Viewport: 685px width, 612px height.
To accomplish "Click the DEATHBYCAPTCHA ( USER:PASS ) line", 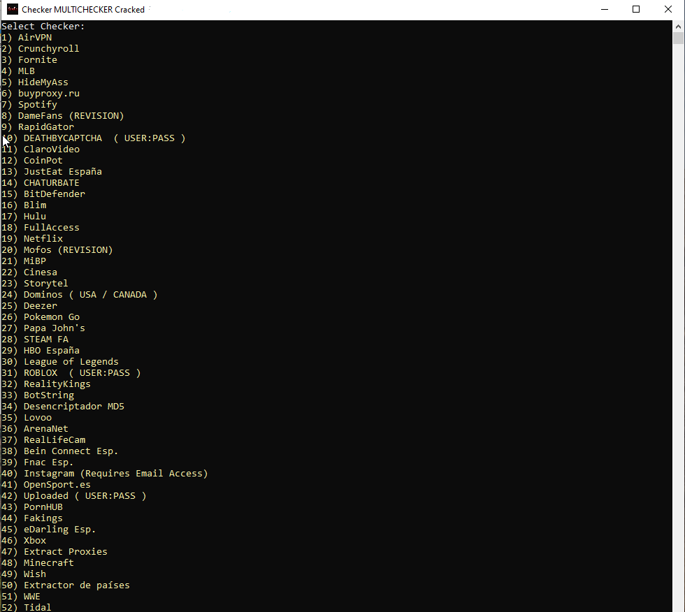I will 94,138.
